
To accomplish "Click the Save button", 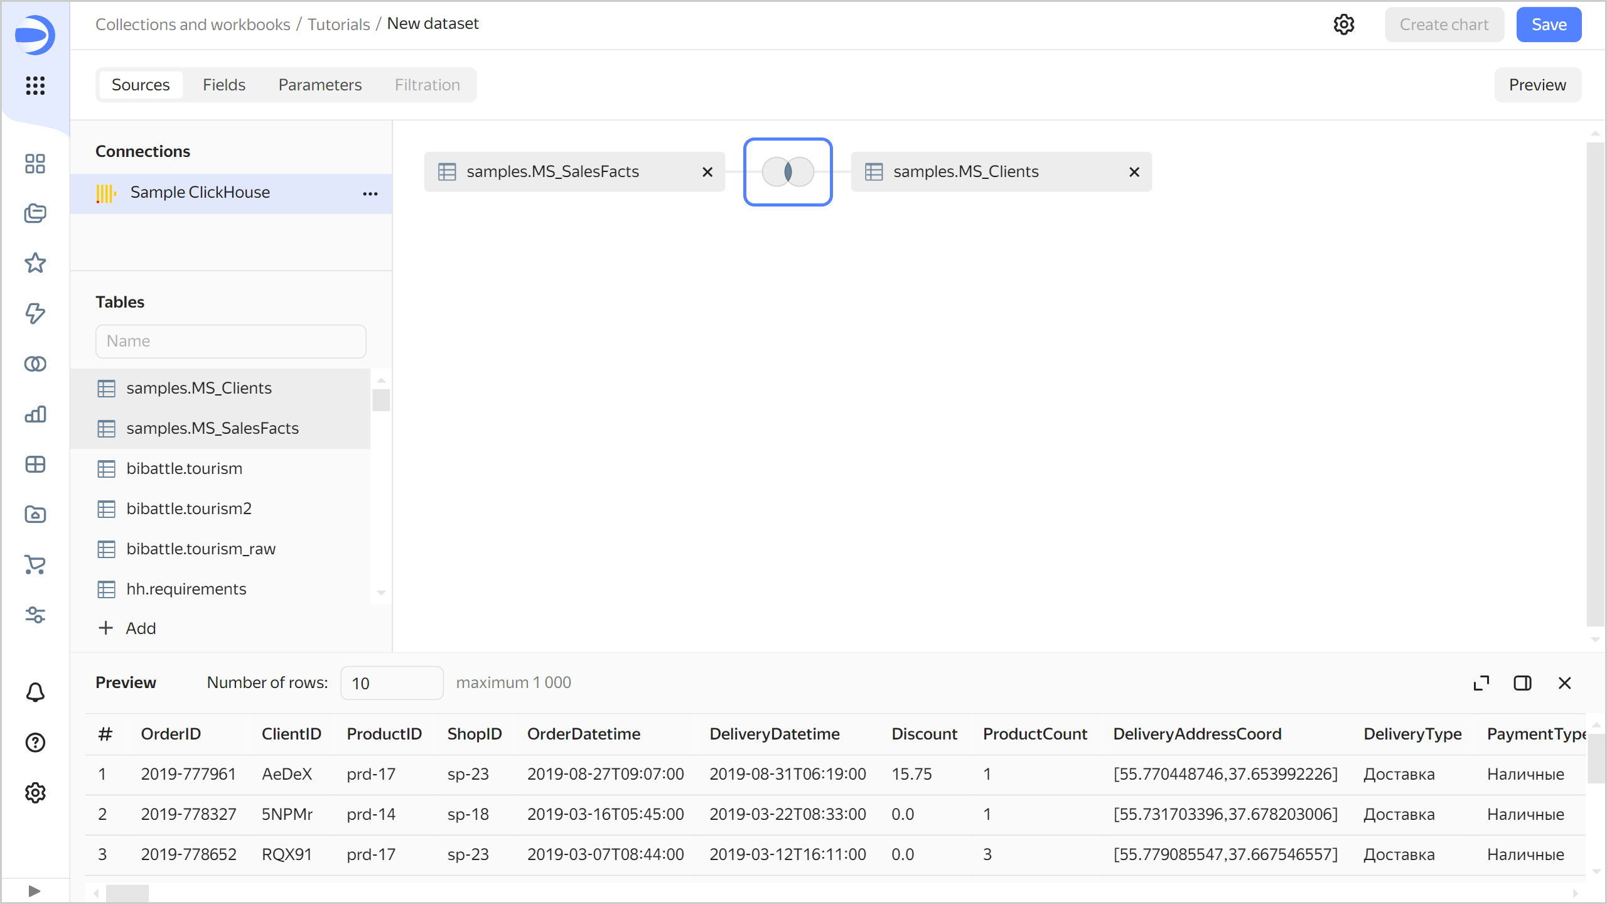I will [1549, 24].
